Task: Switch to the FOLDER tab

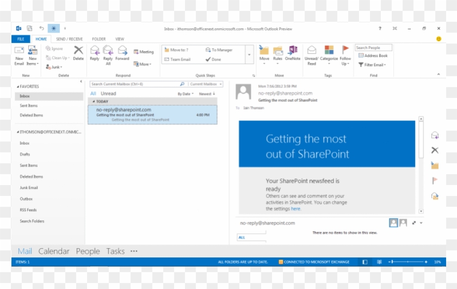Action: pos(99,39)
